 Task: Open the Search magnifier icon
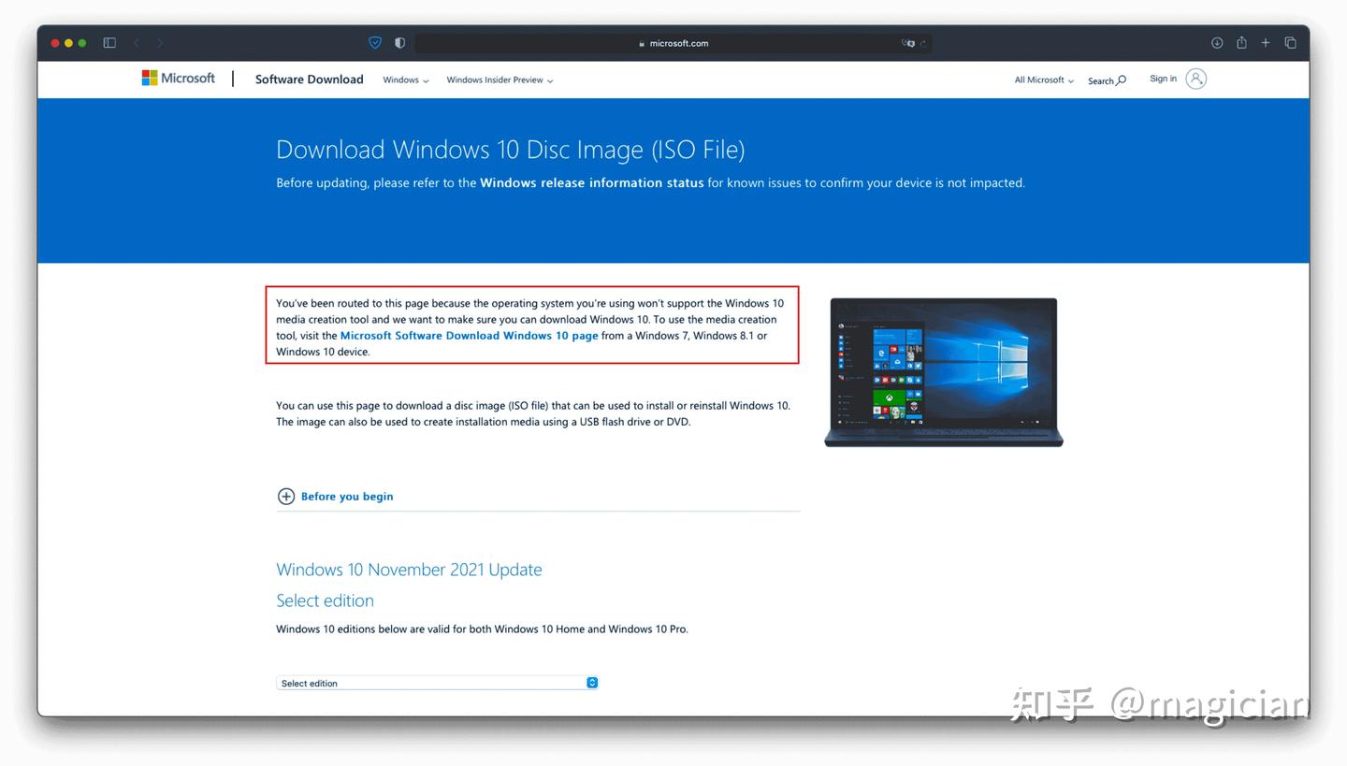(x=1107, y=80)
